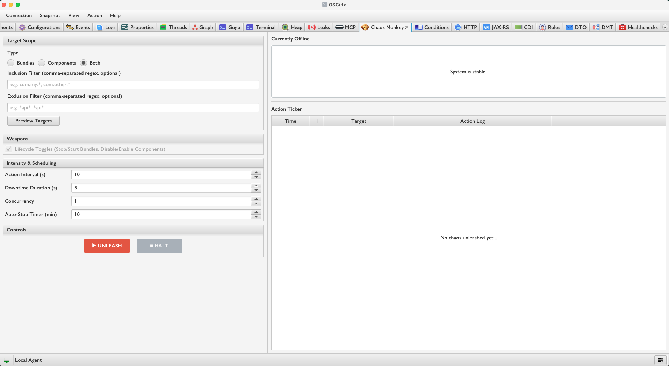
Task: Increase the Action Interval value
Action: 256,172
